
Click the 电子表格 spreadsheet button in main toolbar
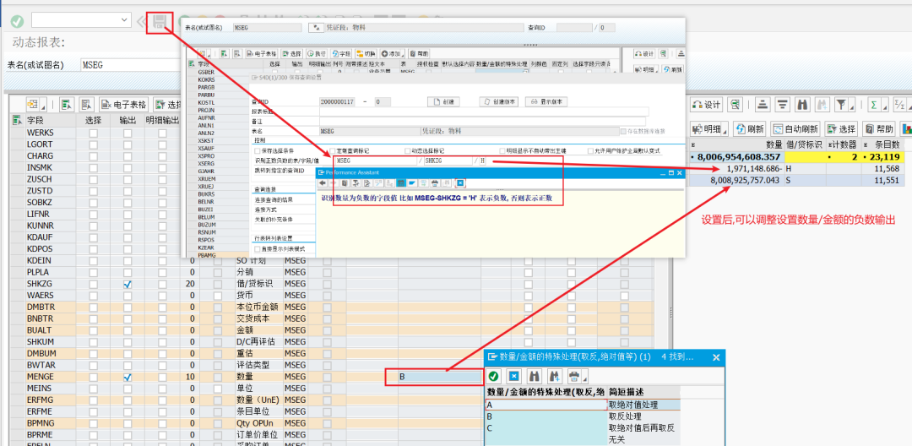(124, 105)
